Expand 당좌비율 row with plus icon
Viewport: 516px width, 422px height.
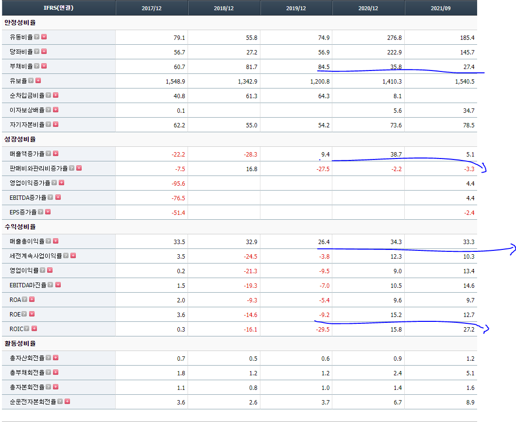[44, 52]
